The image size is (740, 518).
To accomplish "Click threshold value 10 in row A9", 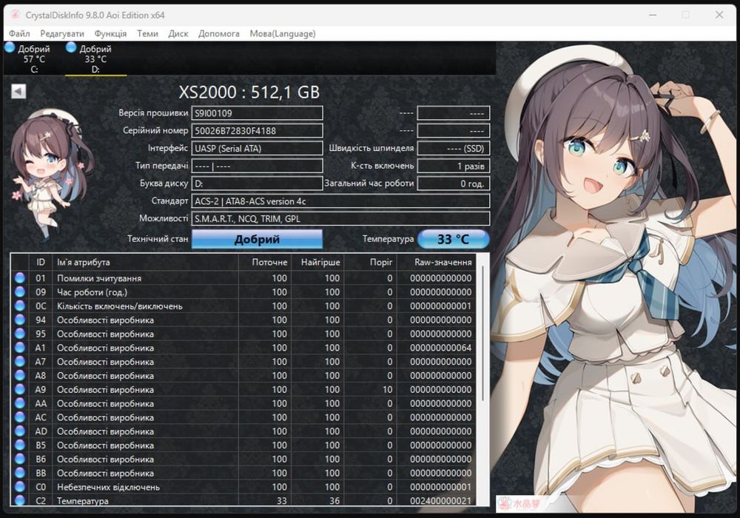I will 388,389.
